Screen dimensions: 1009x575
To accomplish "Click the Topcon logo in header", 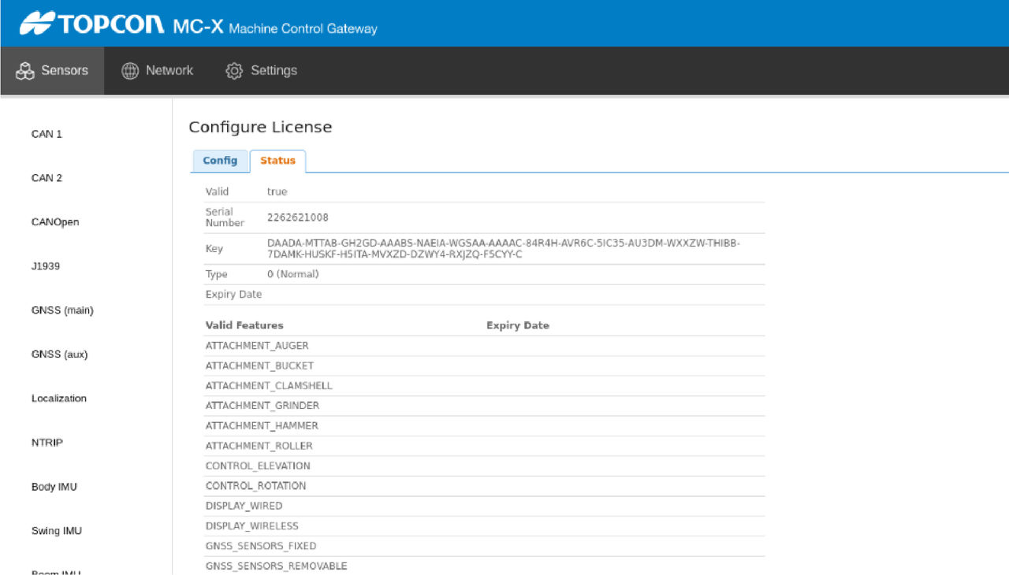I will [91, 25].
